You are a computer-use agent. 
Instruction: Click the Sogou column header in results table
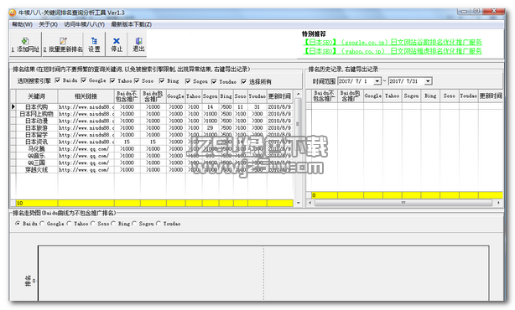click(211, 96)
